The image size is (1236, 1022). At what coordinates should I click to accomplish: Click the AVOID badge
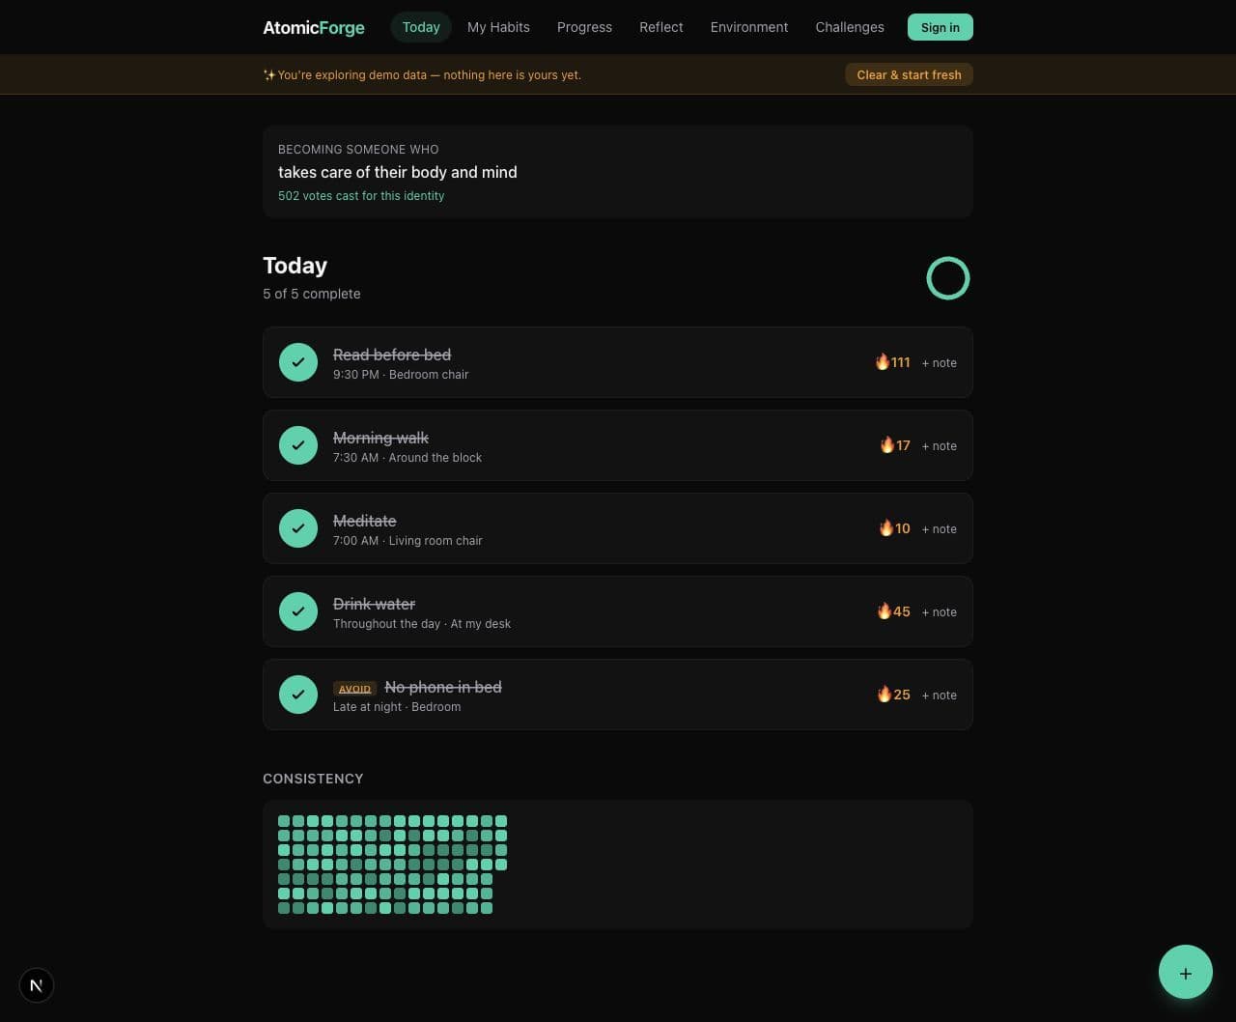point(354,689)
